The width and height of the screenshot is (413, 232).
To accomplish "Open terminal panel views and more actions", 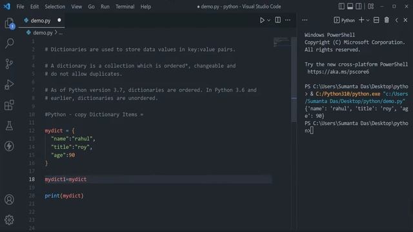I will coord(305,20).
